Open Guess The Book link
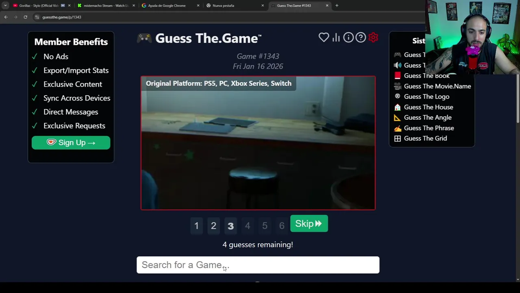The width and height of the screenshot is (520, 293). (x=427, y=76)
